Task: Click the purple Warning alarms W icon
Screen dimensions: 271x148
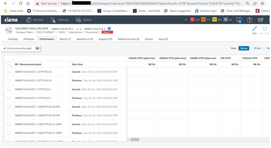Action: click(x=226, y=20)
